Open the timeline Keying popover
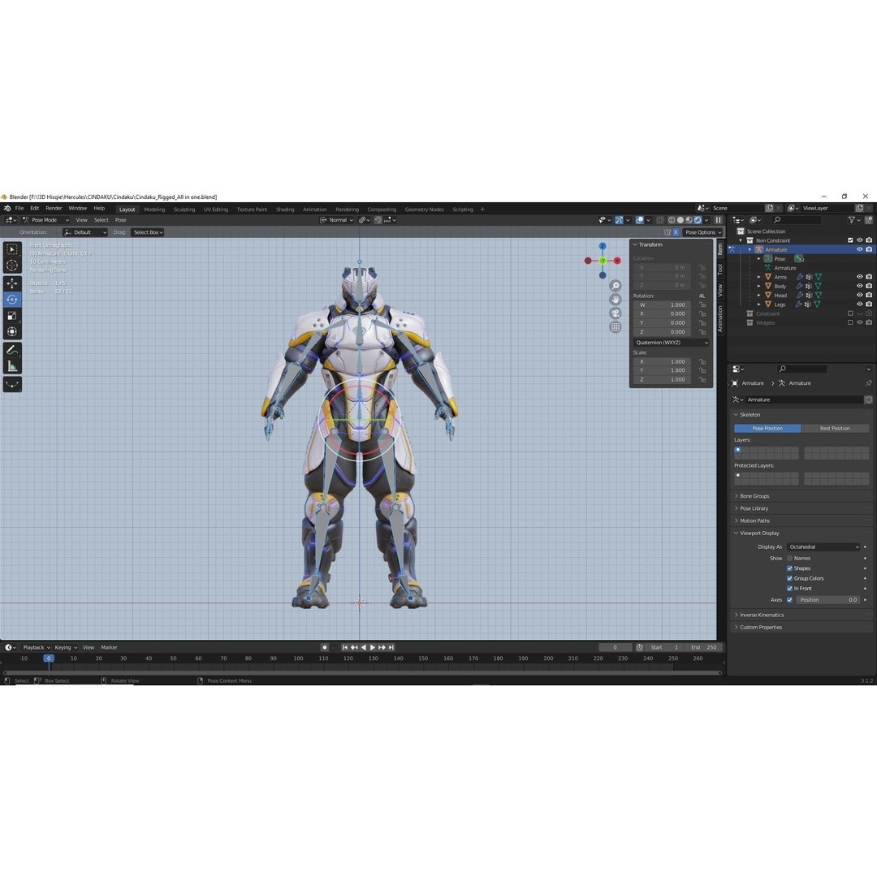The image size is (877, 877). [x=66, y=647]
